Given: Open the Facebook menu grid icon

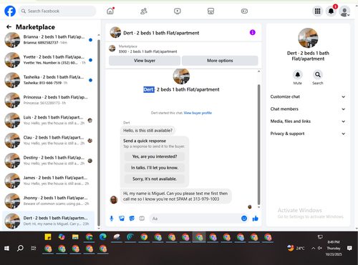Looking at the screenshot, I should point(318,11).
